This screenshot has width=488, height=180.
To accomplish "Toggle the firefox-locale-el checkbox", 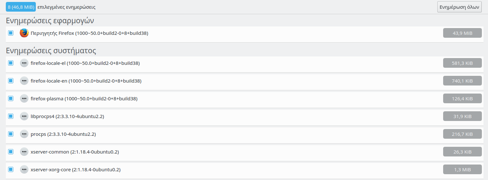I will [11, 63].
